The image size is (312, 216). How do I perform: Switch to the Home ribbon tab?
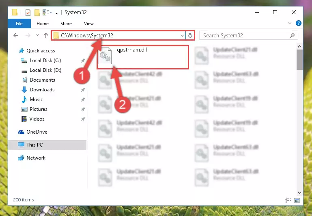42,24
